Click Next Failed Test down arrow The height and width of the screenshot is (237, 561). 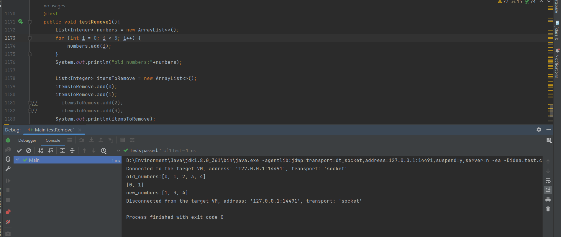[94, 151]
